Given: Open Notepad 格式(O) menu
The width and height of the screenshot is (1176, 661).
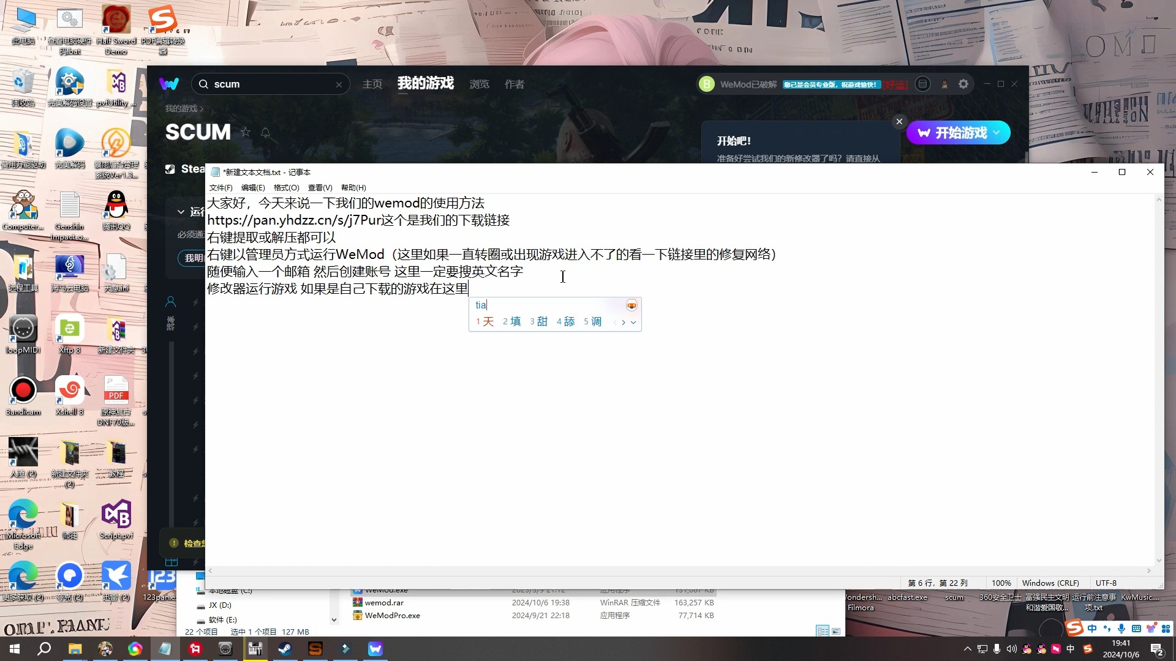Looking at the screenshot, I should [x=286, y=187].
